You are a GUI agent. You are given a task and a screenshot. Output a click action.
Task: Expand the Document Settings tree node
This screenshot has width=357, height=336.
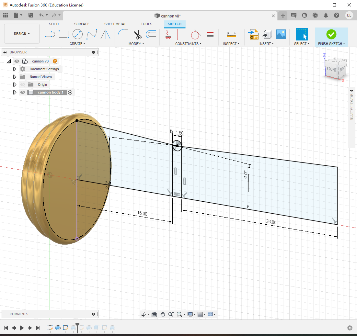tap(15, 69)
